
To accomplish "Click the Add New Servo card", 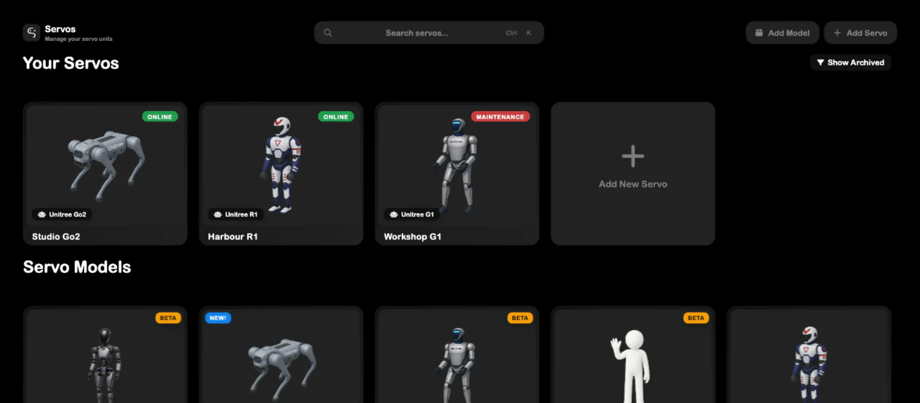I will tap(633, 174).
